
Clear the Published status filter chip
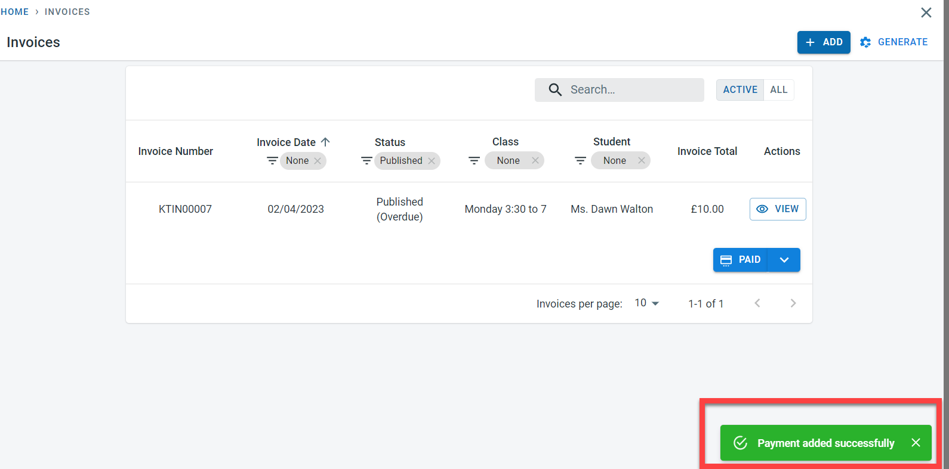tap(432, 161)
